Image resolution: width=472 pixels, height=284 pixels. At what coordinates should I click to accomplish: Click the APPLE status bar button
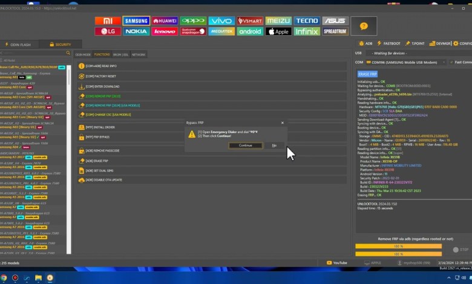coord(373,263)
